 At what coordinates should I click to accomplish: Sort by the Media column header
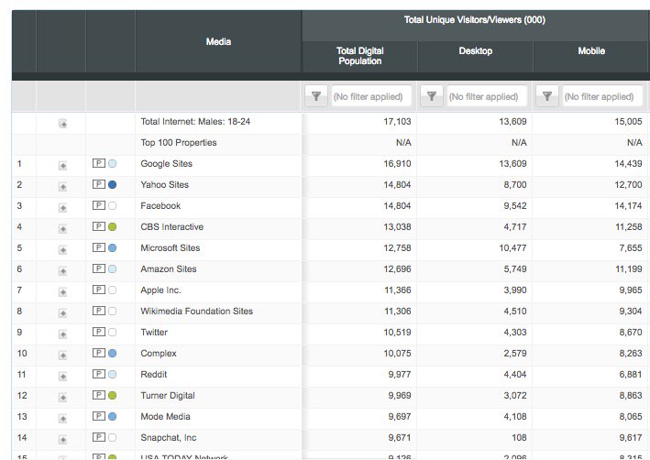(x=218, y=41)
